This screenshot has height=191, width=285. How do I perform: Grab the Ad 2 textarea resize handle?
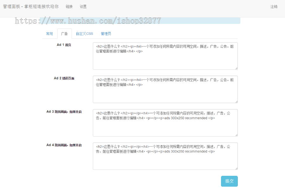click(237, 102)
